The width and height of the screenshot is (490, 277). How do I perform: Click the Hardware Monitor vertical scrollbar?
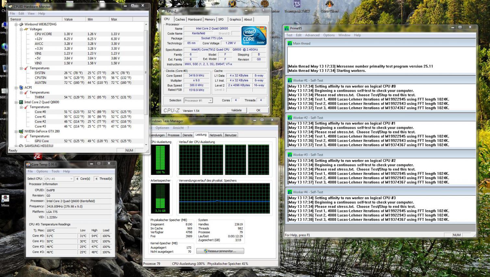(146, 85)
